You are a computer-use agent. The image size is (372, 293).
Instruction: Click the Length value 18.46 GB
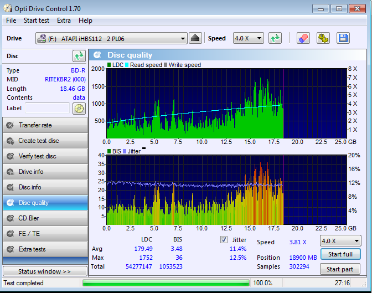coord(73,89)
